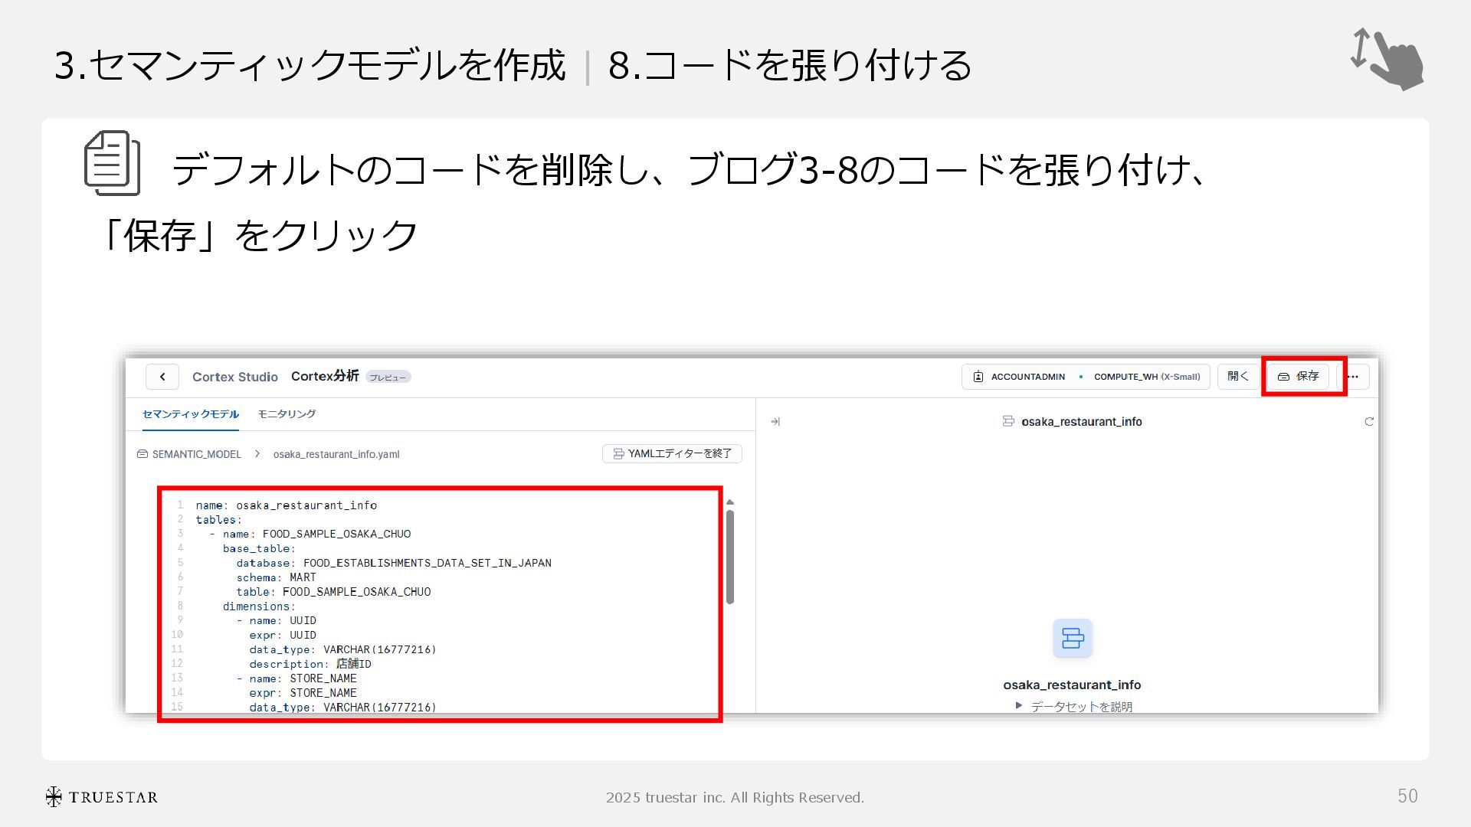This screenshot has height=827, width=1471.
Task: Click the SEMANTIC_MODEL stage breadcrumb
Action: (197, 454)
